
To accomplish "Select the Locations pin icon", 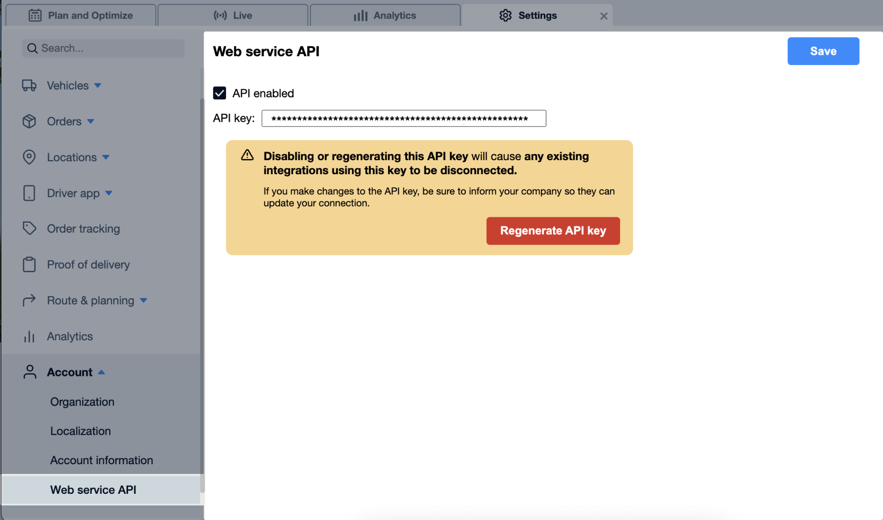I will pos(30,157).
